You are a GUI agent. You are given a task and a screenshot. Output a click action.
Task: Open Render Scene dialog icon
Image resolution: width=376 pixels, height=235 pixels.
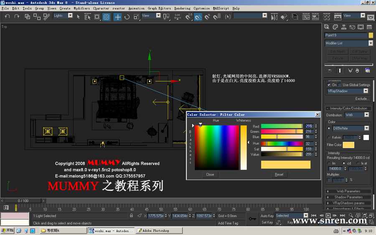[338, 17]
